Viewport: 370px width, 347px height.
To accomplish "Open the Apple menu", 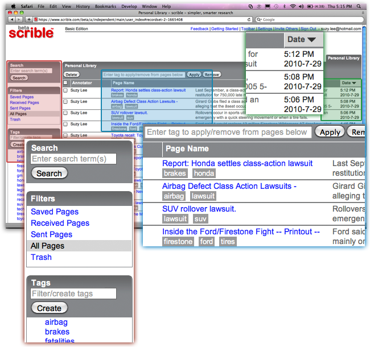I will pos(14,6).
